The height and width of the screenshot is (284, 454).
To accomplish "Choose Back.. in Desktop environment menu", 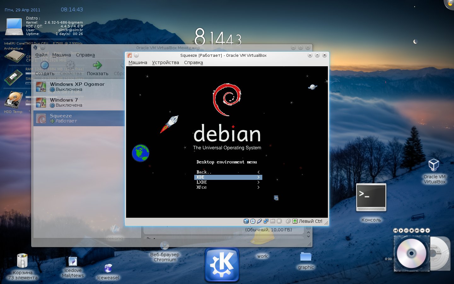I will (x=228, y=172).
